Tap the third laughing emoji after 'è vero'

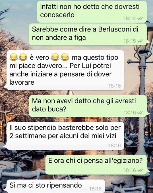click(x=55, y=57)
